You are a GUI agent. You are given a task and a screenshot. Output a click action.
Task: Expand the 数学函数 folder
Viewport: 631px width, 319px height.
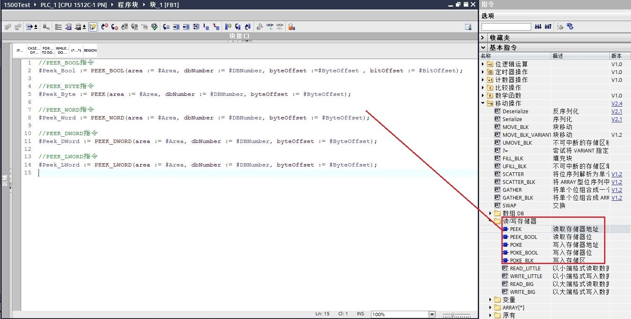pyautogui.click(x=483, y=95)
